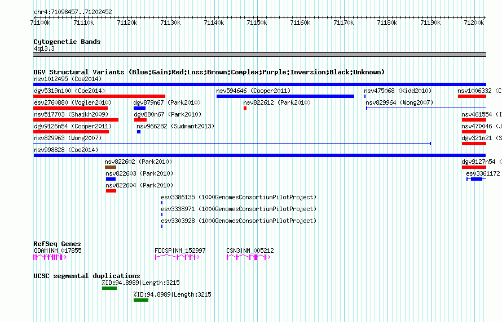
Task: Click the nsv517703 (Shaikh2009) red bar
Action: click(x=76, y=120)
